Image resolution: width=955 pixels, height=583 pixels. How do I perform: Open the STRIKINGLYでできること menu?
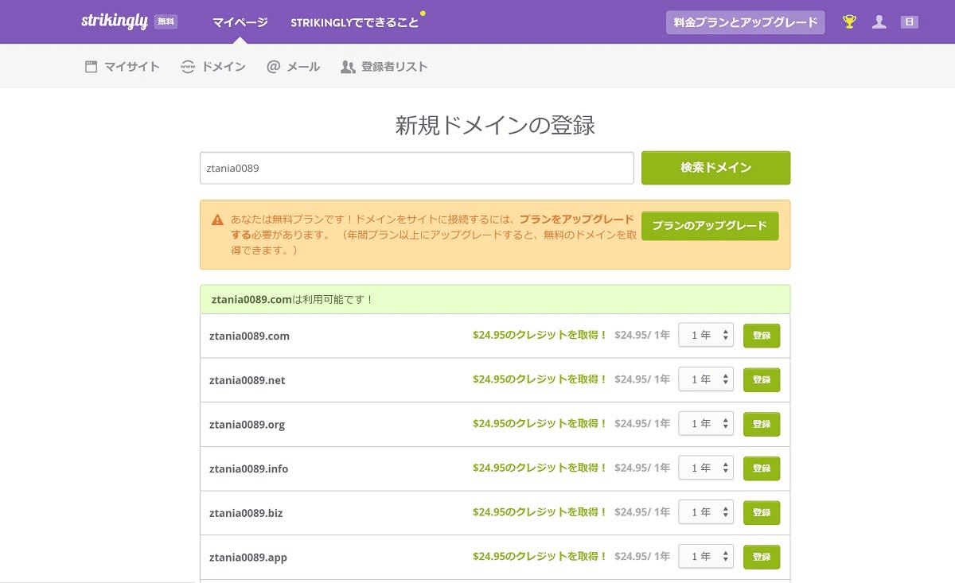[354, 22]
